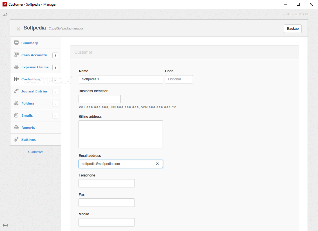Image resolution: width=318 pixels, height=231 pixels.
Task: Click the Emails @ icon
Action: click(16, 115)
